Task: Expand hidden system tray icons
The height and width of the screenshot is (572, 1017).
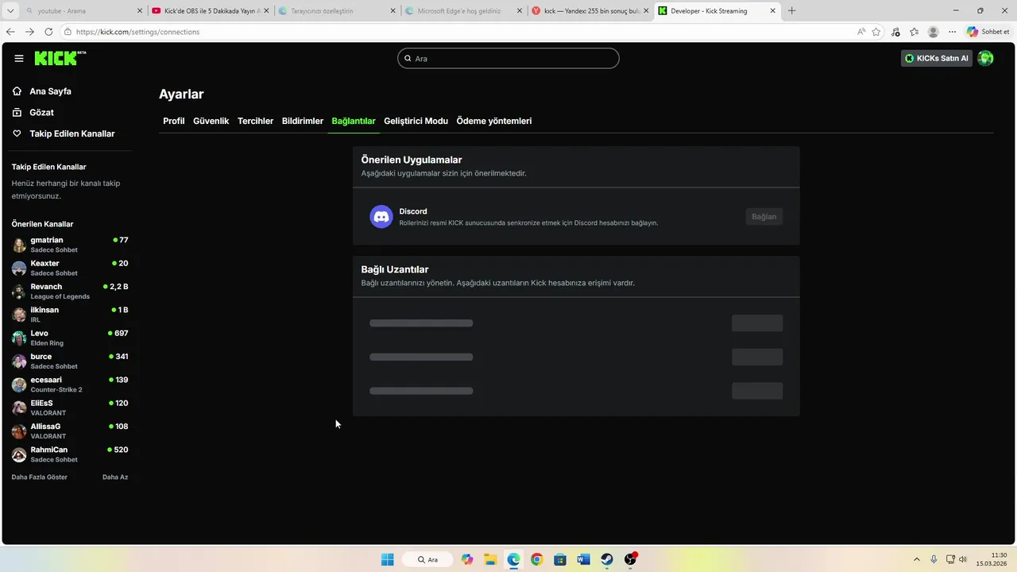Action: point(916,559)
